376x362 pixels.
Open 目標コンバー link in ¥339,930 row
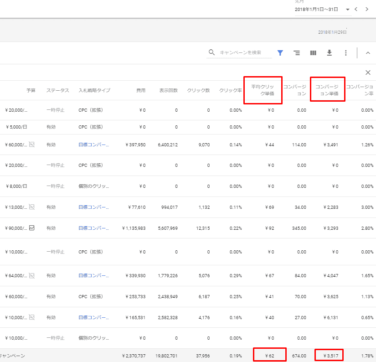pos(93,275)
